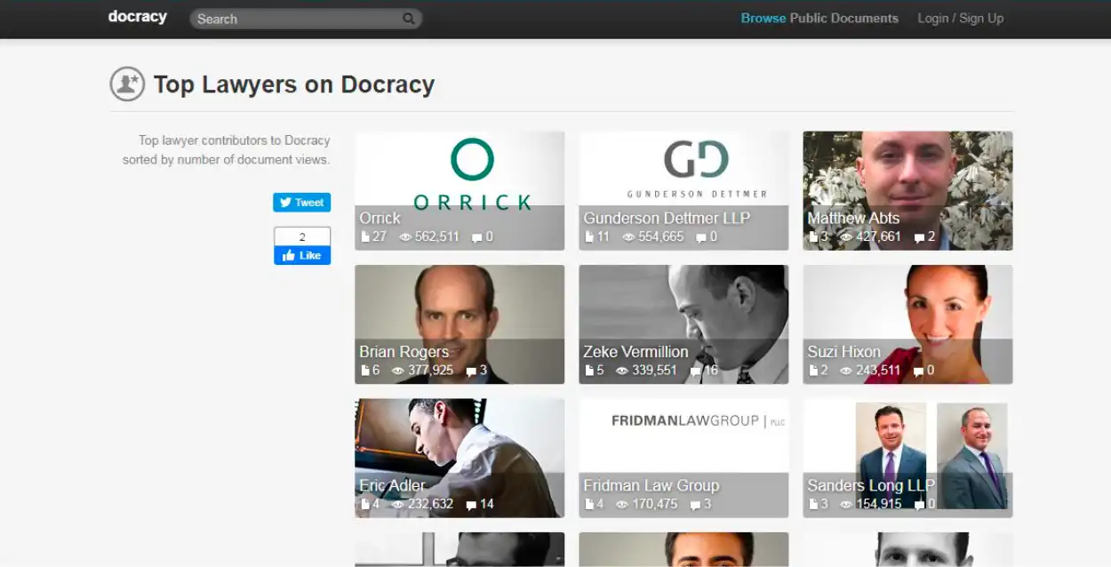Click the Facebook Like button
The width and height of the screenshot is (1111, 567).
coord(301,255)
